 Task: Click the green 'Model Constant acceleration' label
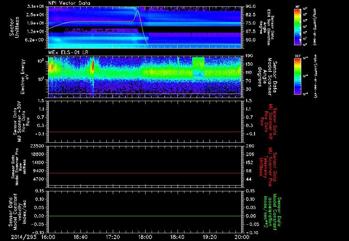[272, 212]
